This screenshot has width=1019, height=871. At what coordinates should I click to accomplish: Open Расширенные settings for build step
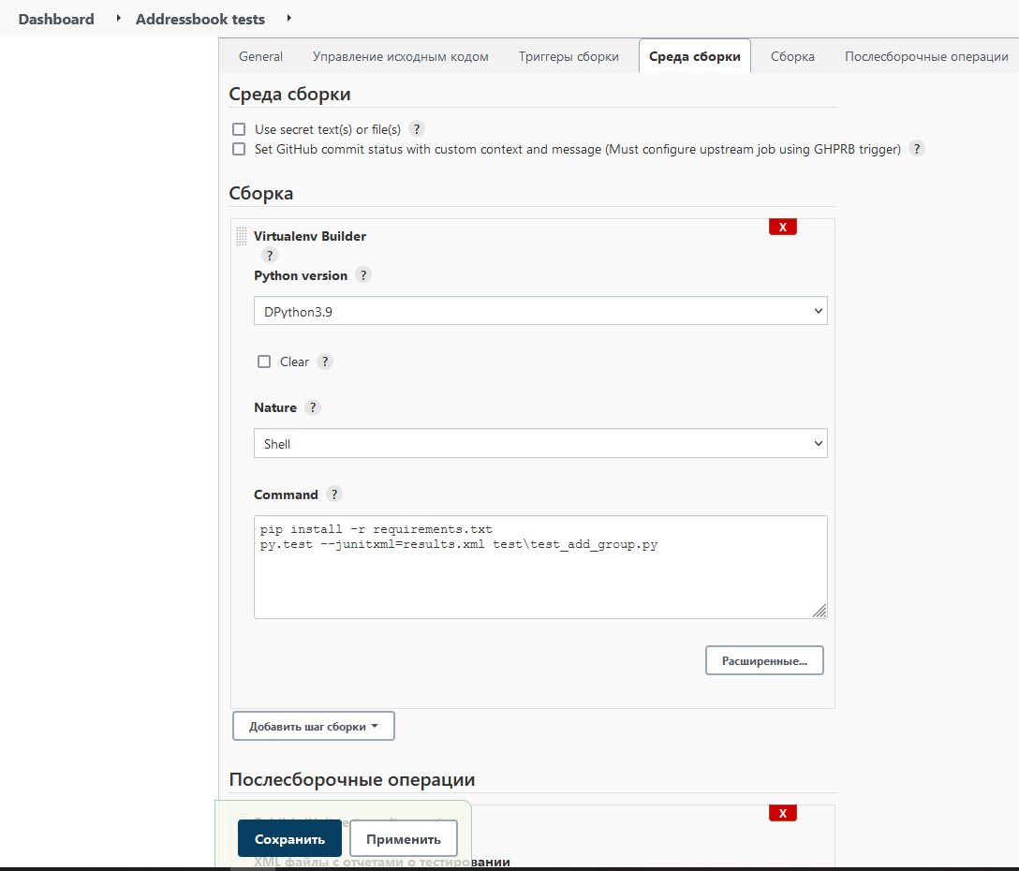(x=764, y=659)
